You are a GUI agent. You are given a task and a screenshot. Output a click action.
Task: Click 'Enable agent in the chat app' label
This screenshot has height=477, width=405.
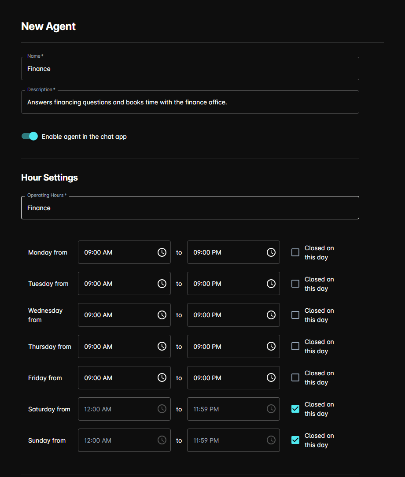[84, 137]
